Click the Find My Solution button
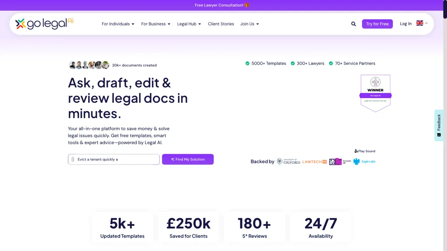447x251 pixels. (188, 159)
